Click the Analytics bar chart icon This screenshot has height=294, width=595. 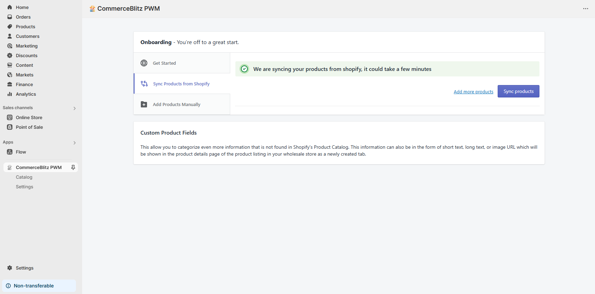coord(10,94)
